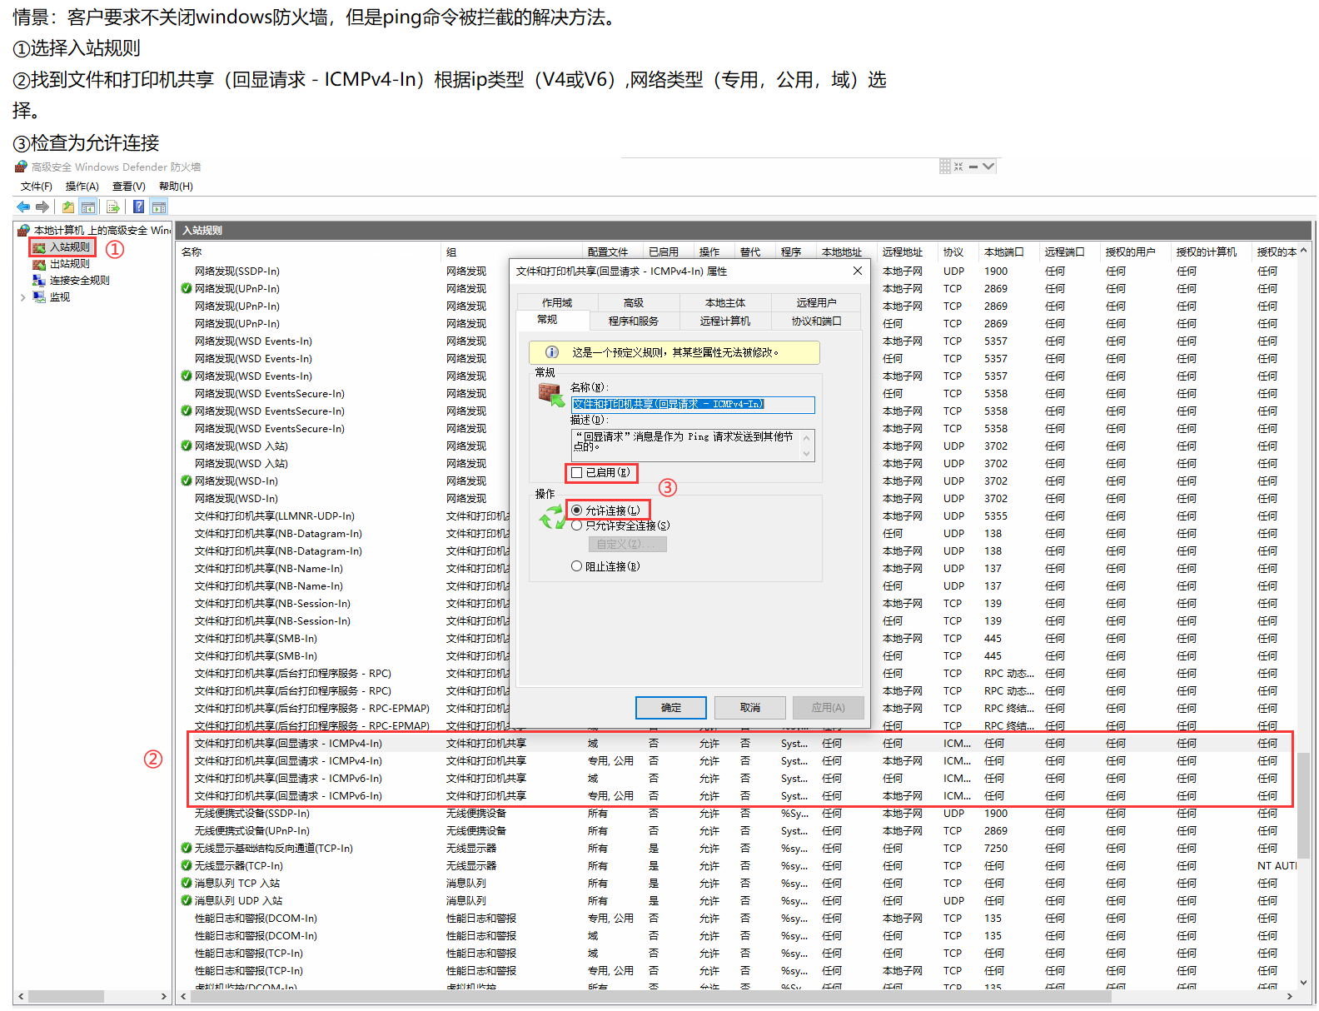This screenshot has width=1319, height=1011.
Task: Click the tree pane horizontal scrollbar thumb
Action: pyautogui.click(x=66, y=996)
